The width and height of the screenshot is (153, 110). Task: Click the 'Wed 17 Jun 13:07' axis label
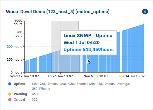click(x=25, y=76)
